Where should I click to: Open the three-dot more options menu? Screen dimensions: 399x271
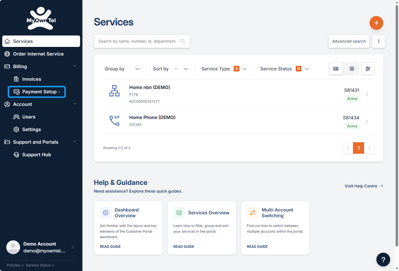[379, 41]
